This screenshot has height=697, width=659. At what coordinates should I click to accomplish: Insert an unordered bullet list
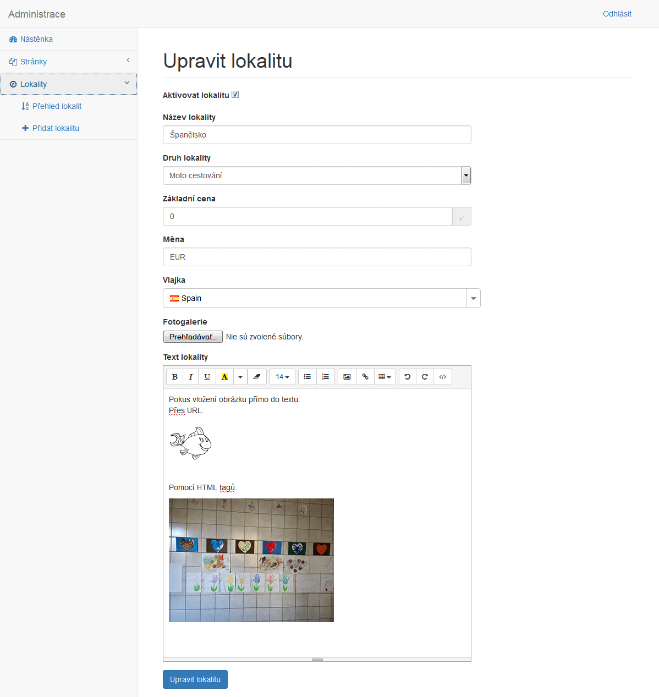(x=307, y=377)
